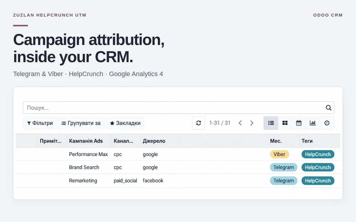Go to previous page arrow

240,123
